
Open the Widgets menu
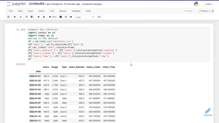pyautogui.click(x=76, y=11)
